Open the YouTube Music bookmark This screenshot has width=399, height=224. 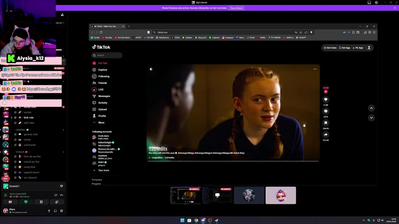pos(122,38)
